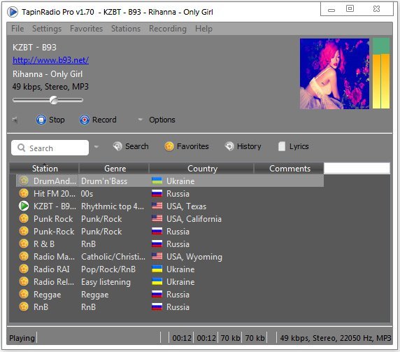Screen dimensions: 400x352
Task: Select the Rhythmic top 4... genre cell
Action: tap(113, 206)
